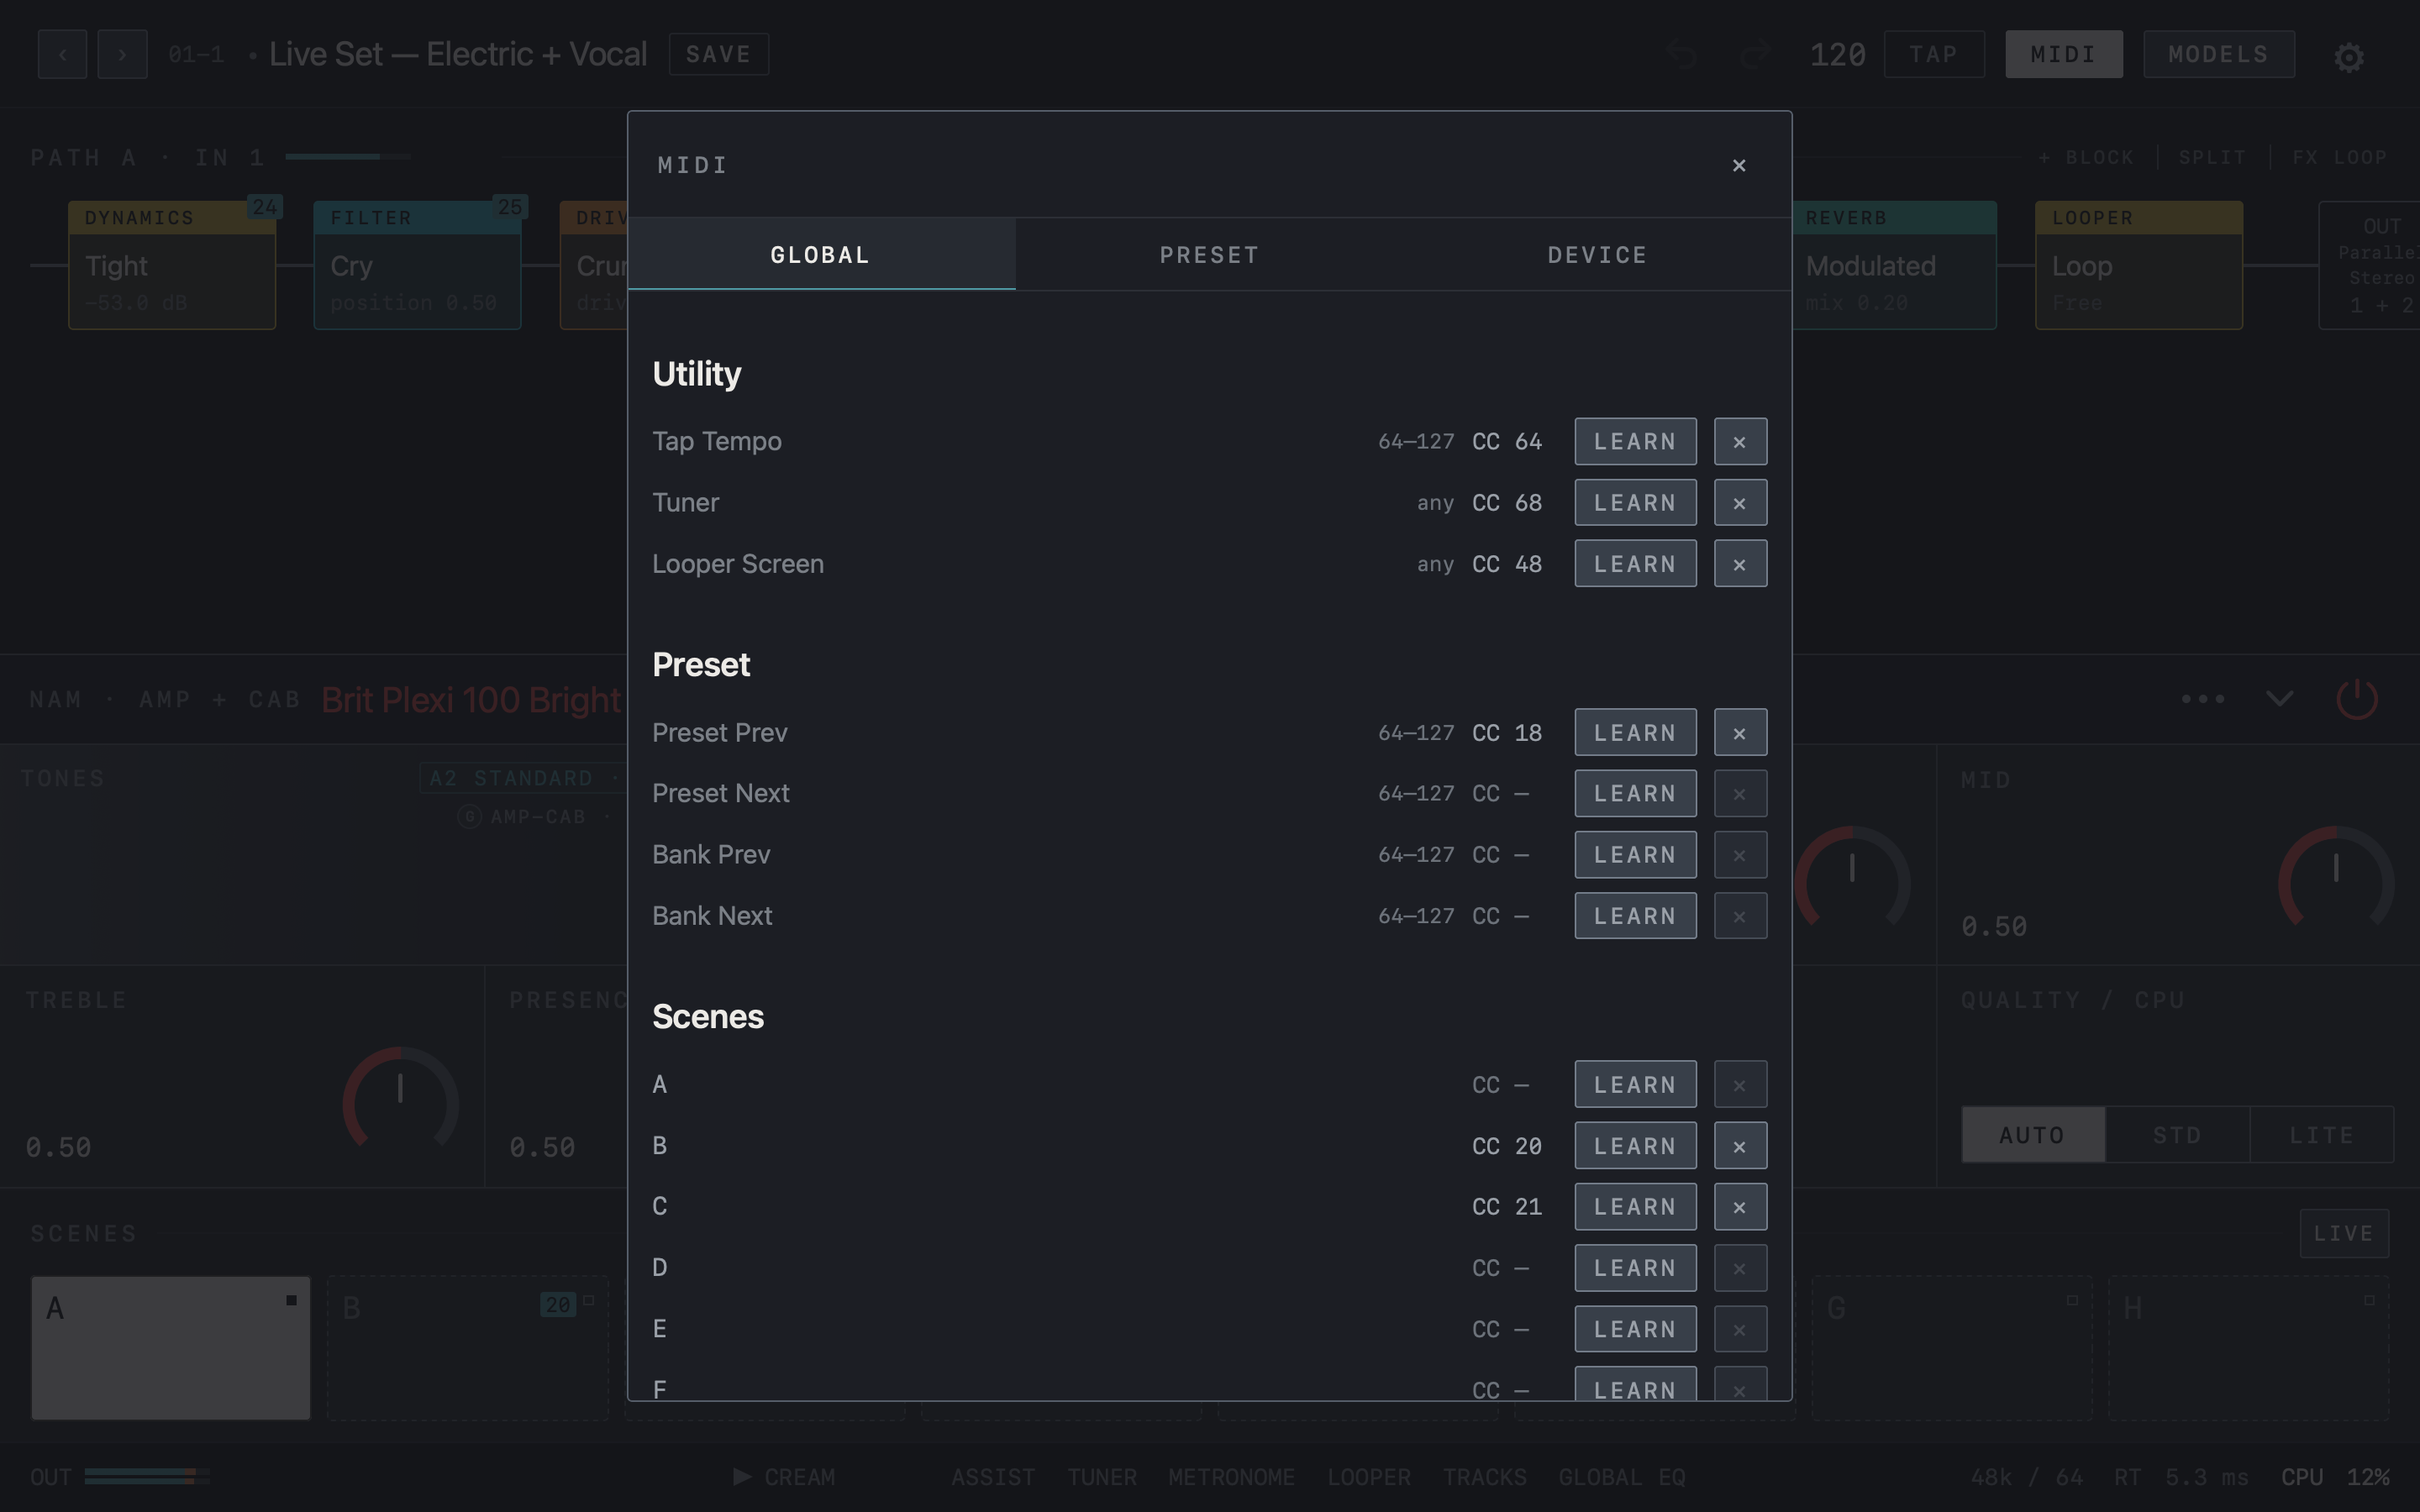Viewport: 2420px width, 1512px height.
Task: Click the clear icon for Bank Next
Action: tap(1740, 916)
